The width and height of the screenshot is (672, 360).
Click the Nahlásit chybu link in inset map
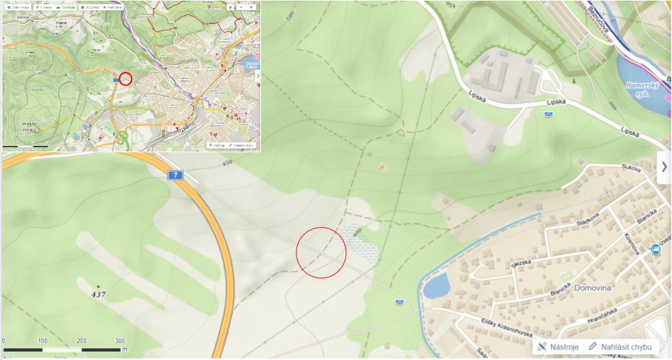coord(242,145)
